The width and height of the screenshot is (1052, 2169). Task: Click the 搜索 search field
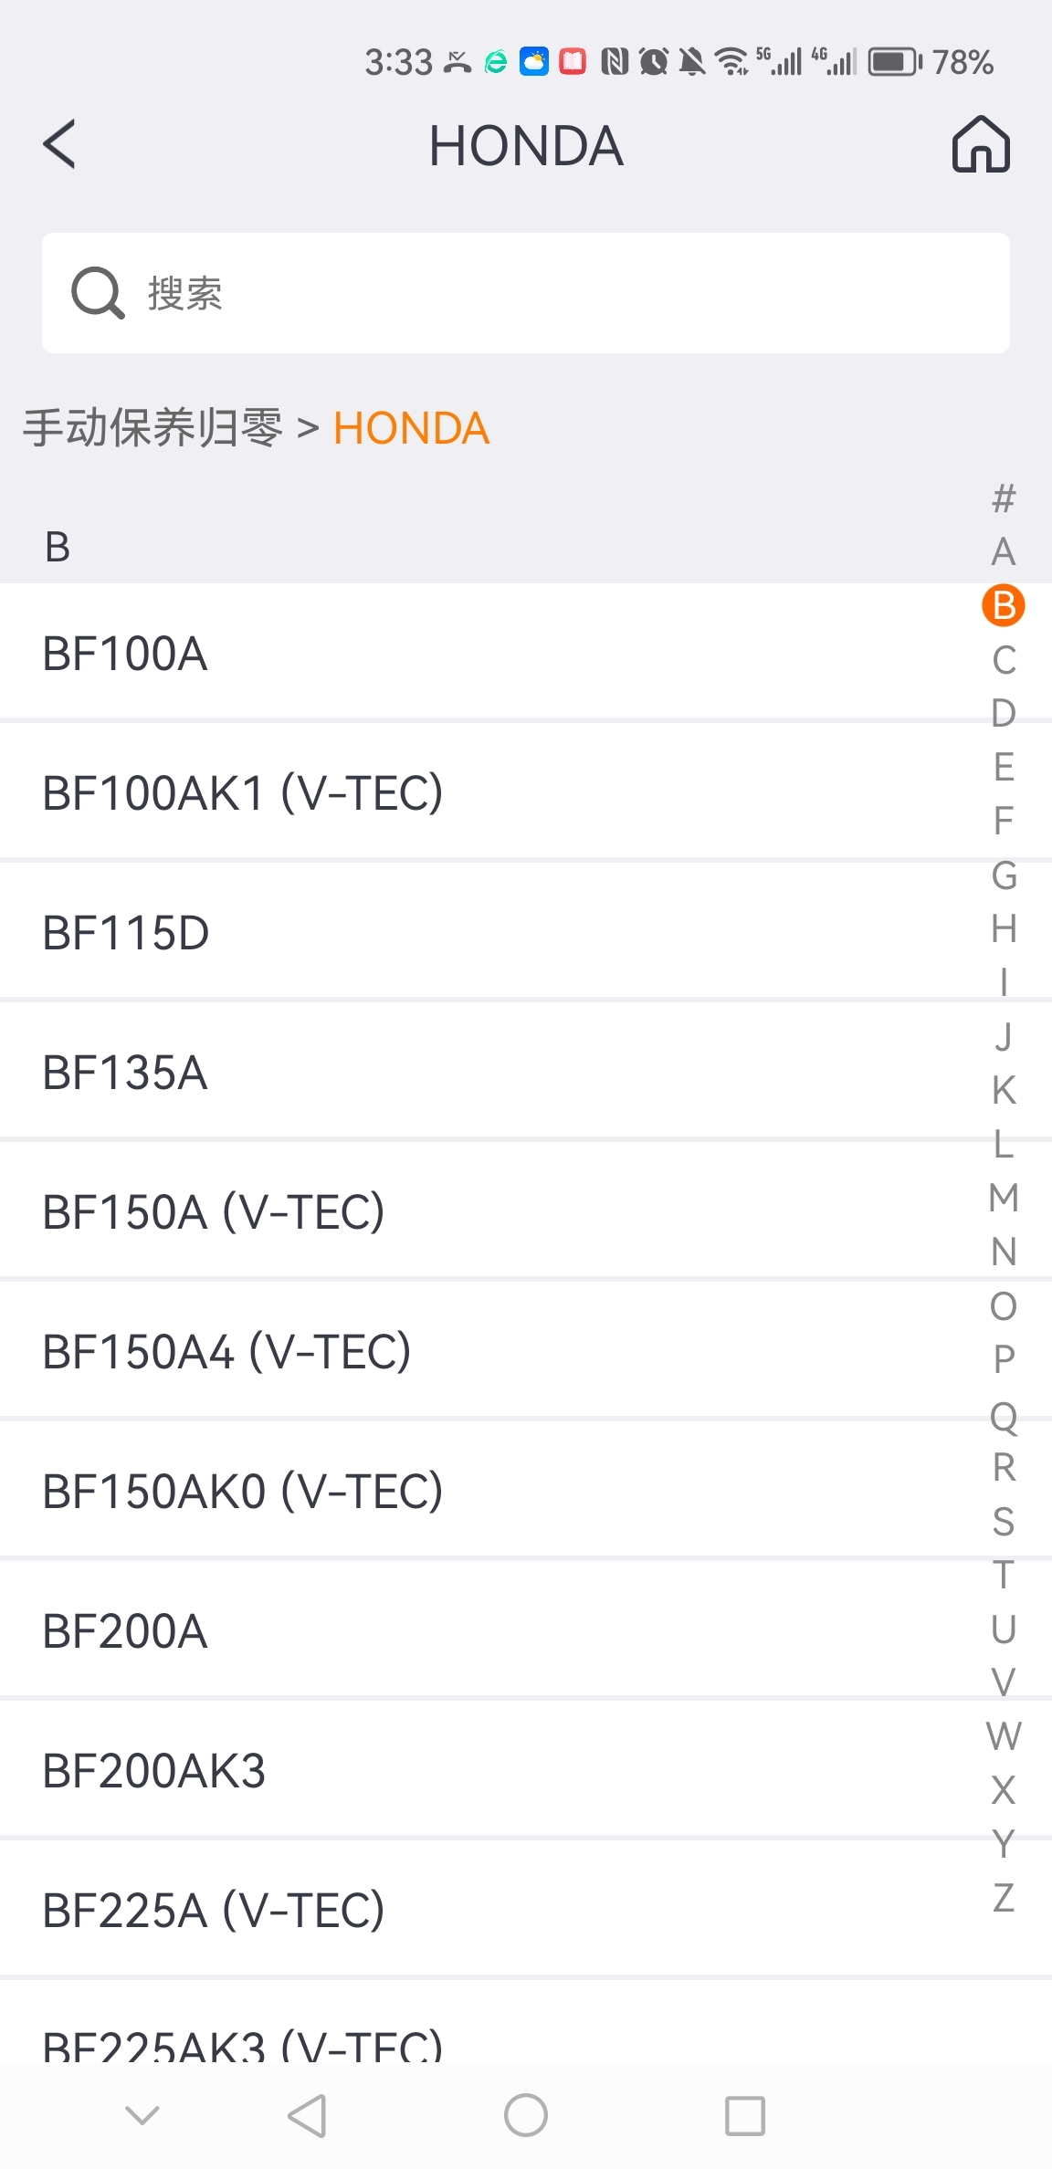tap(526, 293)
